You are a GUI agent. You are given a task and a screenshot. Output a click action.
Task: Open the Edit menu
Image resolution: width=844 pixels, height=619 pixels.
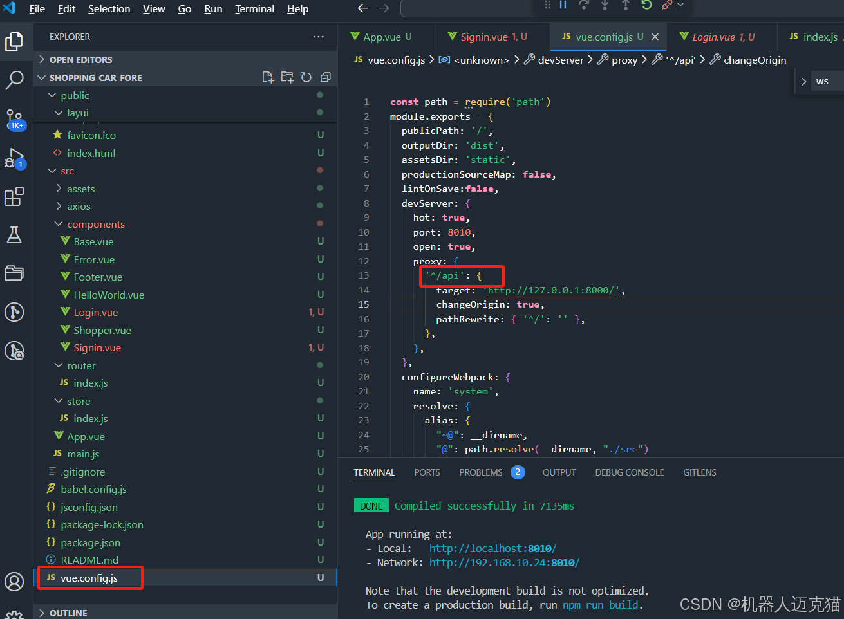click(x=66, y=8)
